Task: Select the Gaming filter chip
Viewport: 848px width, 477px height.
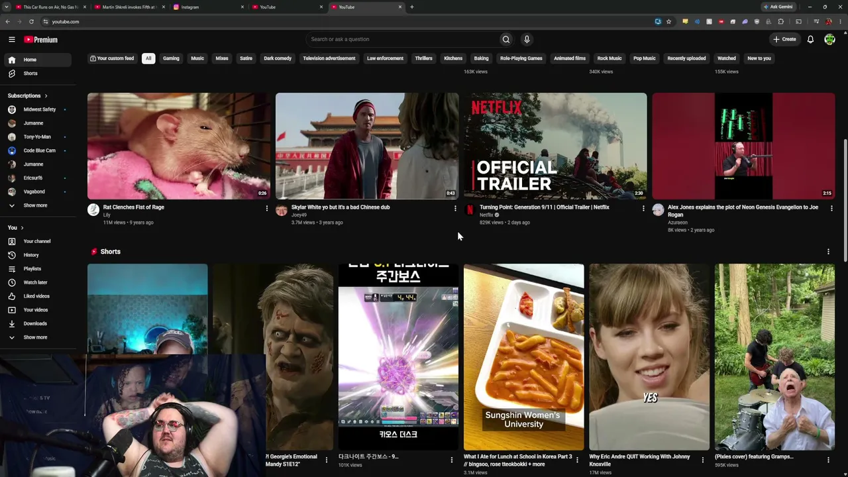Action: pyautogui.click(x=171, y=58)
